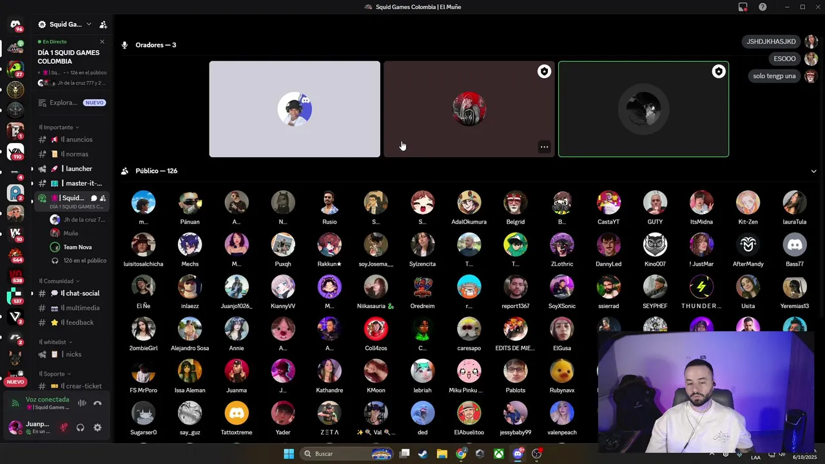Click audience member Bass77 avatar
825x464 pixels.
(x=795, y=245)
